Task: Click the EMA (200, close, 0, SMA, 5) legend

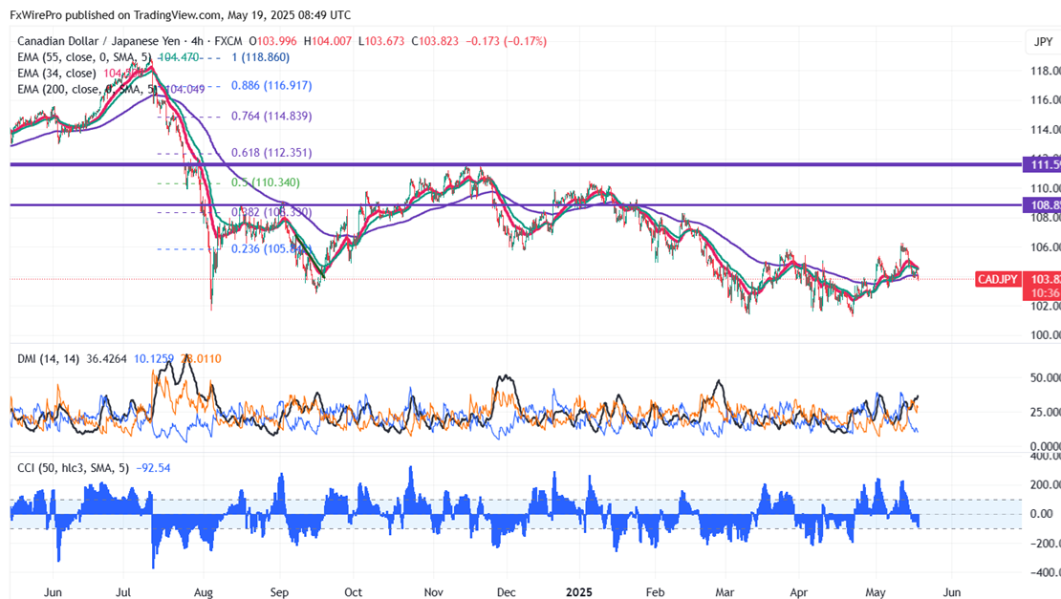Action: pyautogui.click(x=88, y=89)
